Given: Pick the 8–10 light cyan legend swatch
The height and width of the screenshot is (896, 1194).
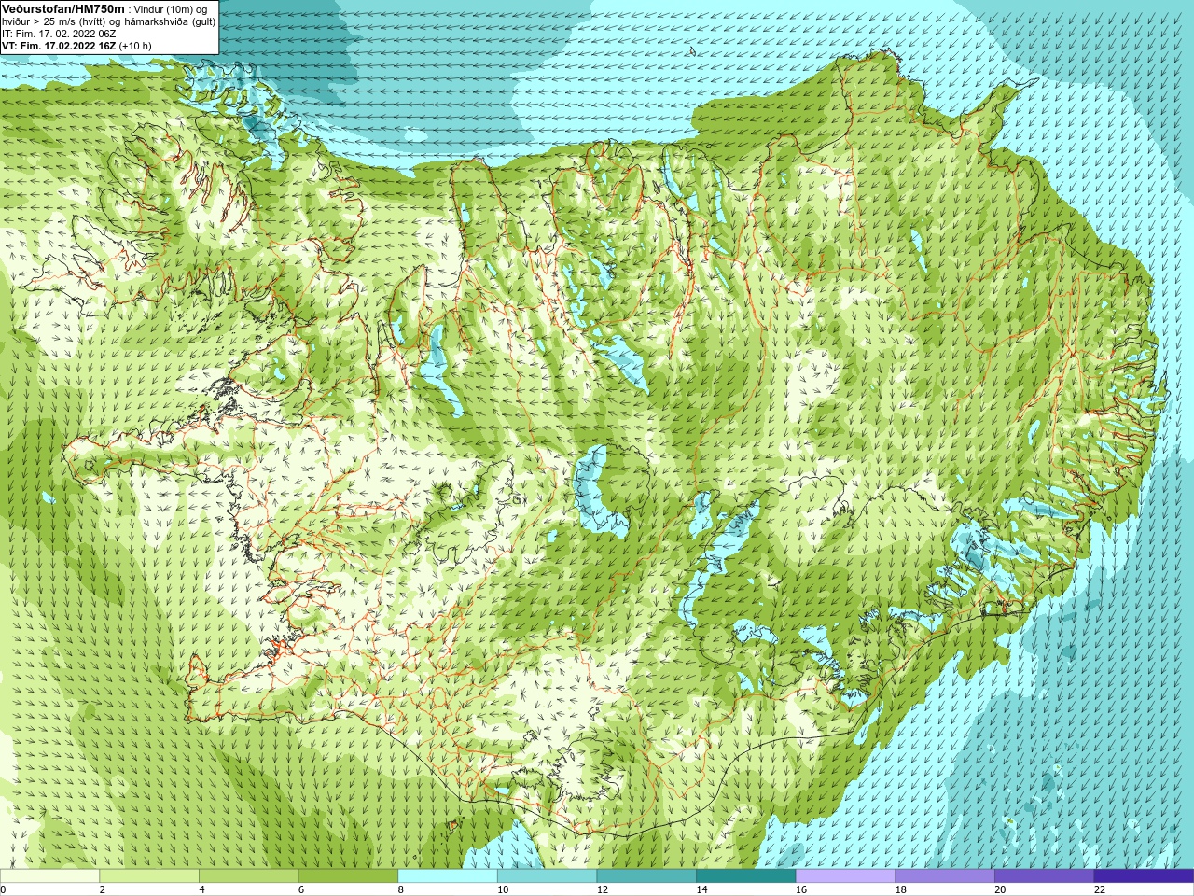Looking at the screenshot, I should pyautogui.click(x=448, y=875).
